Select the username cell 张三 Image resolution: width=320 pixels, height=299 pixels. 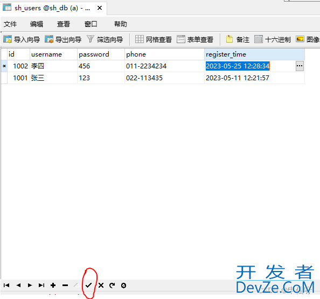(x=53, y=78)
